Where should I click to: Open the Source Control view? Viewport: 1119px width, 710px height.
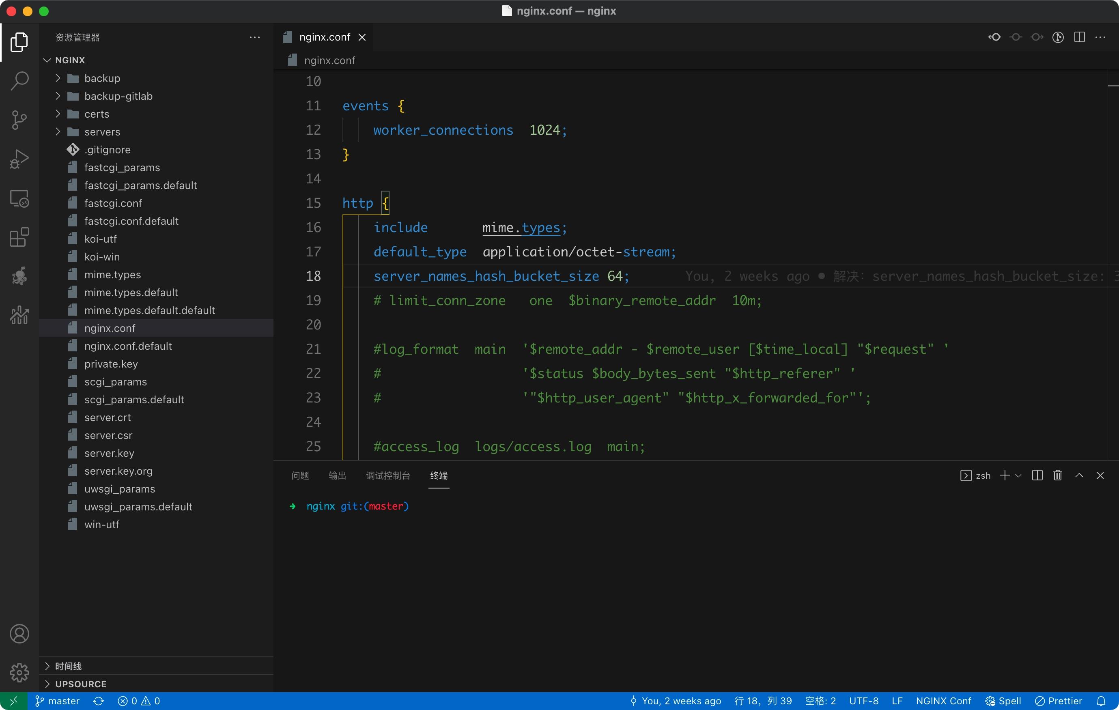coord(19,120)
